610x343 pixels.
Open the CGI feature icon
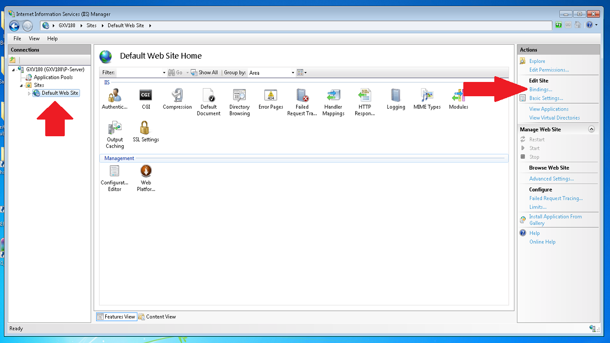tap(146, 96)
